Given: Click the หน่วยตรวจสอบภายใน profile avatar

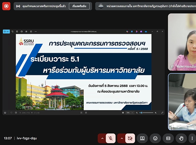Looking at the screenshot, I should tap(101, 6).
